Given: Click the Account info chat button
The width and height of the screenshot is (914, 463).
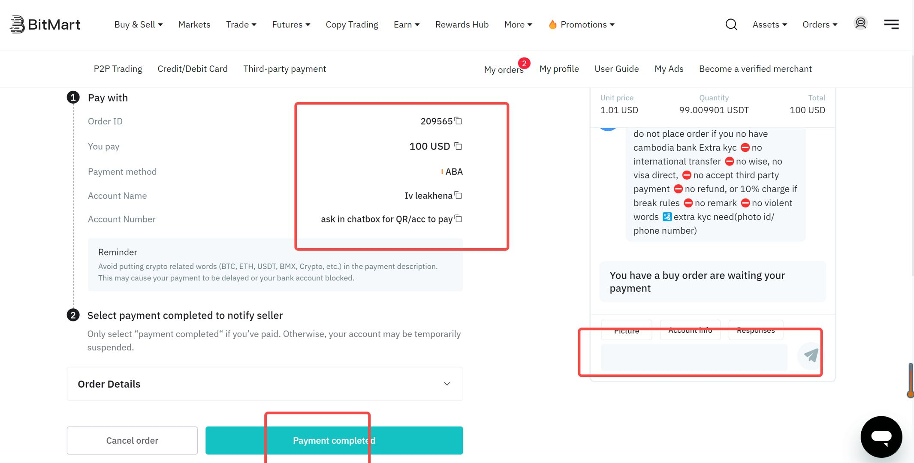Looking at the screenshot, I should point(690,331).
